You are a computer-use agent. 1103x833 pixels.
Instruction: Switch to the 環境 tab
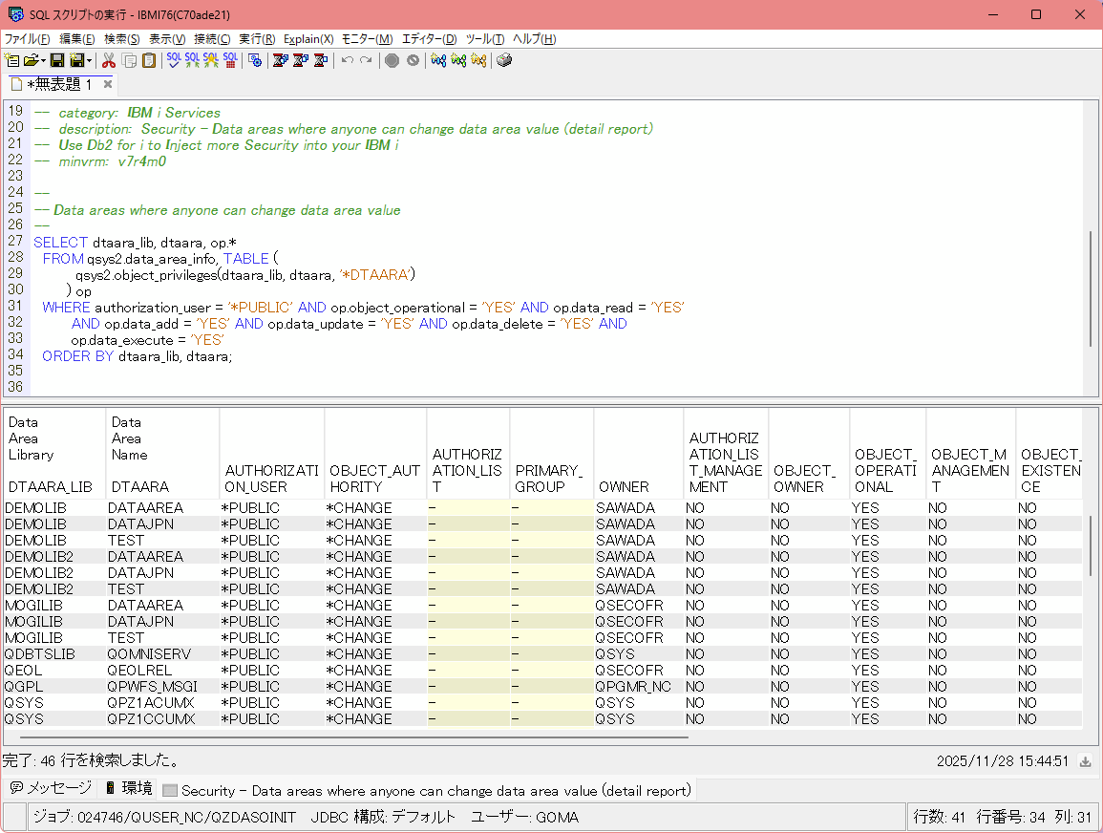pos(129,788)
